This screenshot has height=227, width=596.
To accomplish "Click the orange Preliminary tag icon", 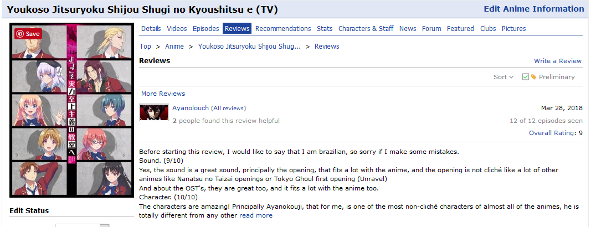I will point(533,77).
